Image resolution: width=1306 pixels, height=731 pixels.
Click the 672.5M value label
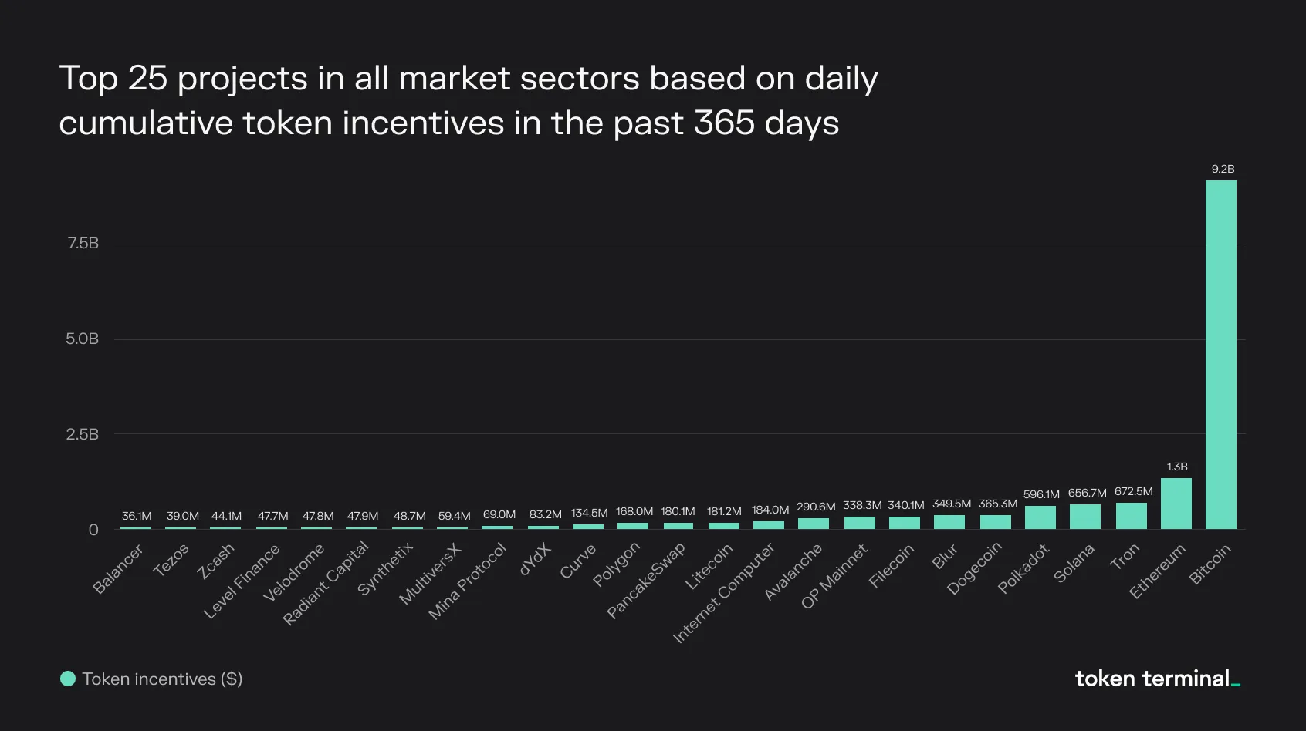click(x=1133, y=491)
